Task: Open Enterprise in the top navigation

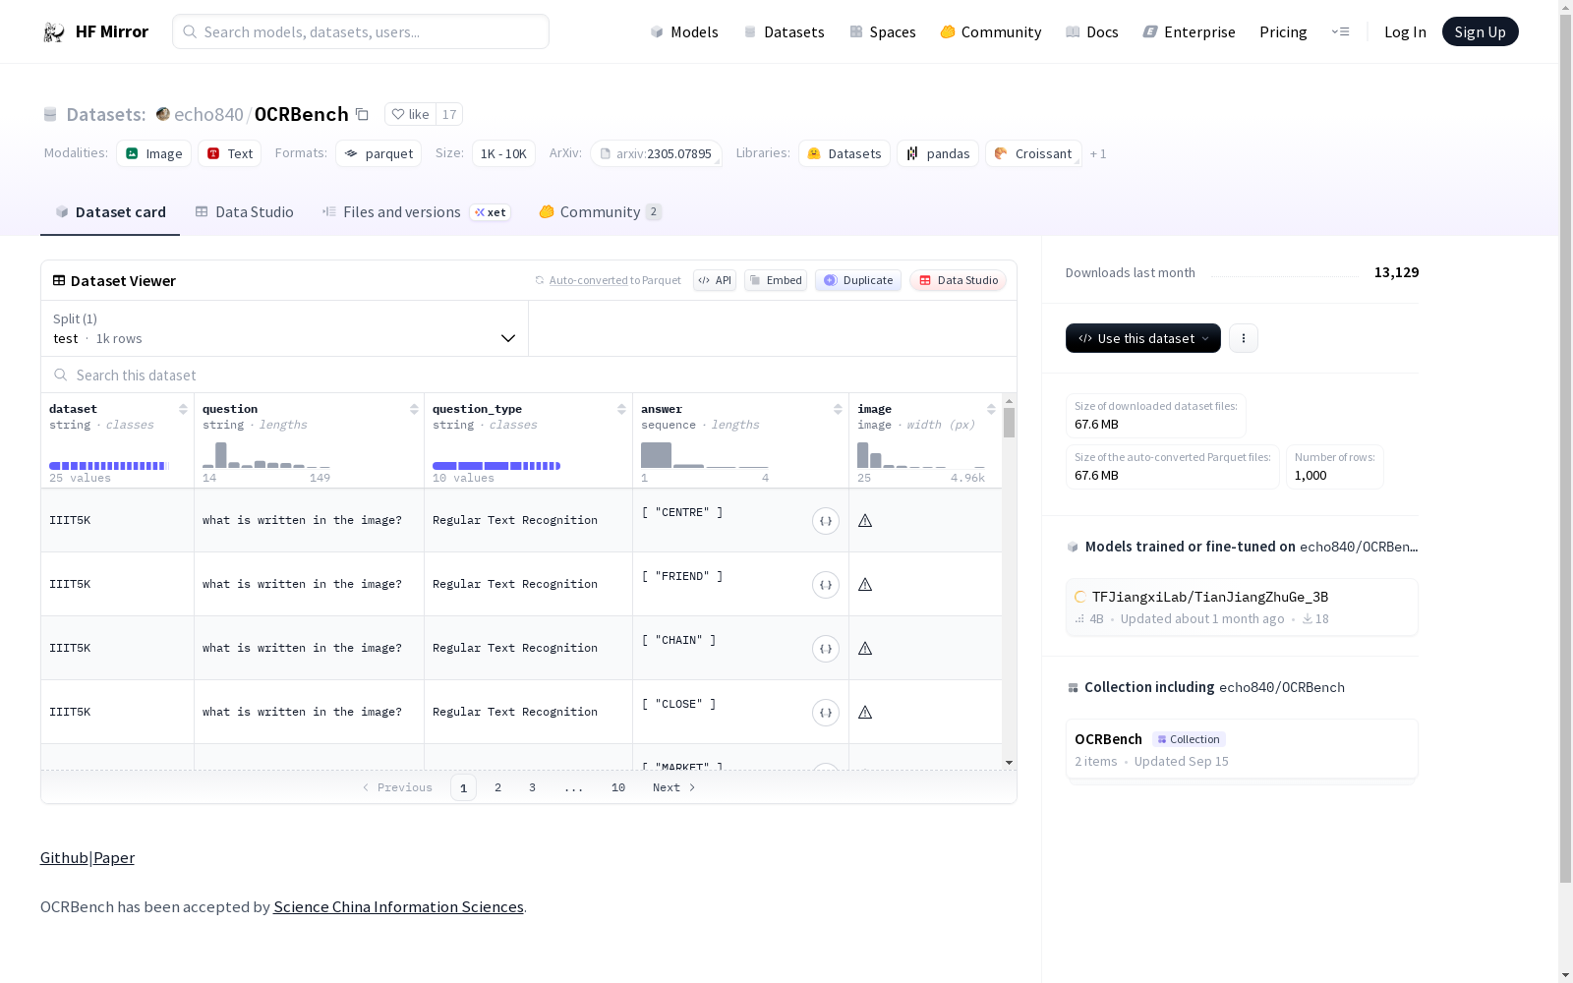Action: pos(1190,32)
